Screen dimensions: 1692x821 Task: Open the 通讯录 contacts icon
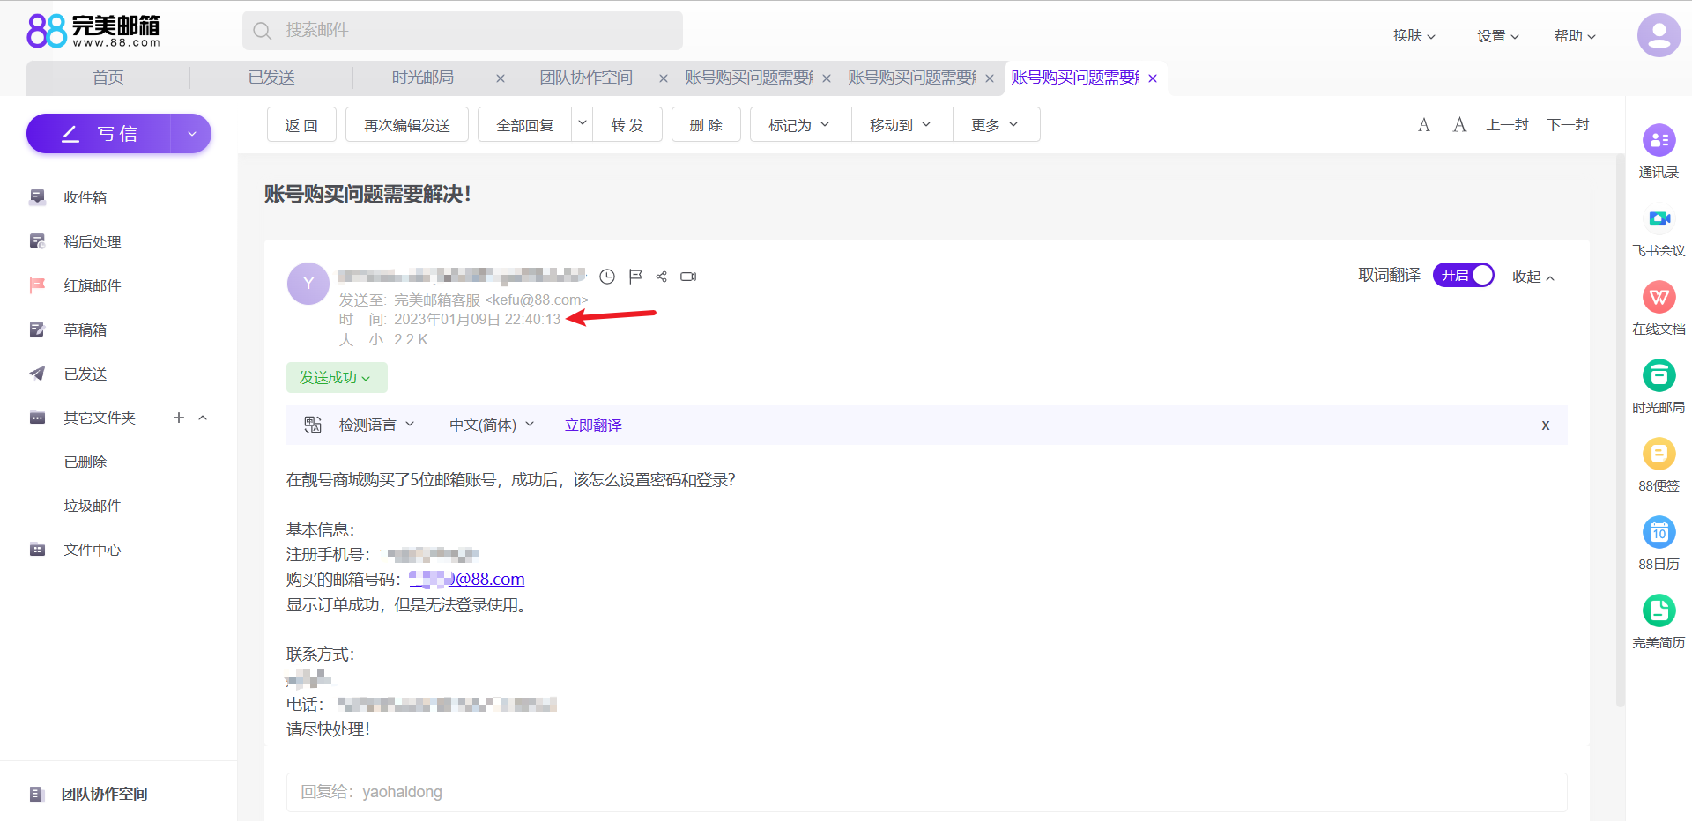tap(1659, 140)
